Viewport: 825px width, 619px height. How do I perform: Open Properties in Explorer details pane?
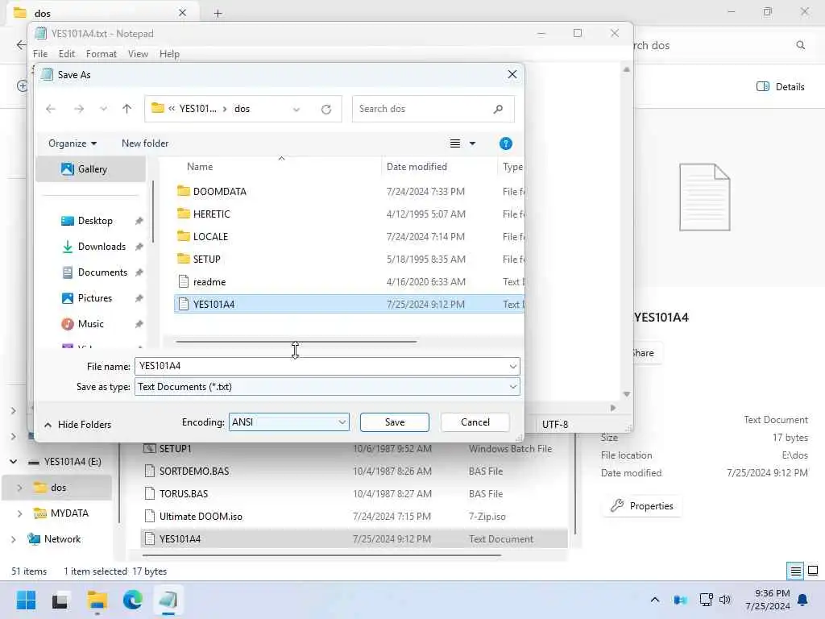(642, 506)
